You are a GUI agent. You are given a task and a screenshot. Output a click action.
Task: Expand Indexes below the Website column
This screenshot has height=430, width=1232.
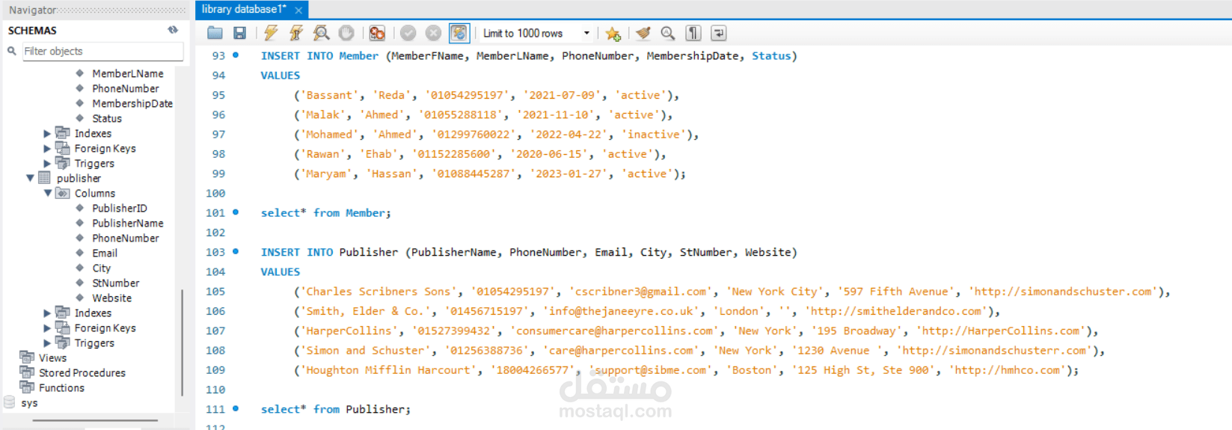click(x=47, y=313)
